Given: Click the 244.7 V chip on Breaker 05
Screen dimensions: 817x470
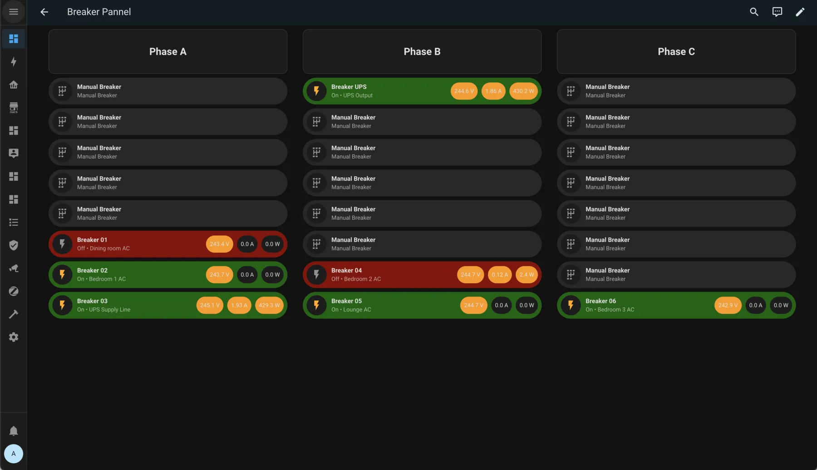Looking at the screenshot, I should [473, 305].
